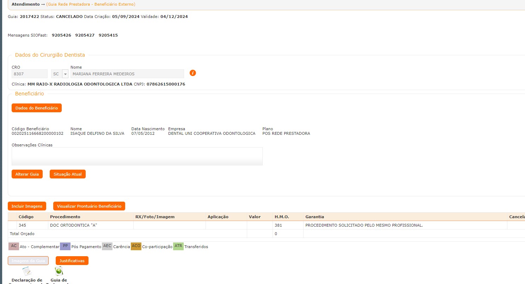Switch to the Imagens da Guia tab
The width and height of the screenshot is (525, 284).
coord(28,261)
